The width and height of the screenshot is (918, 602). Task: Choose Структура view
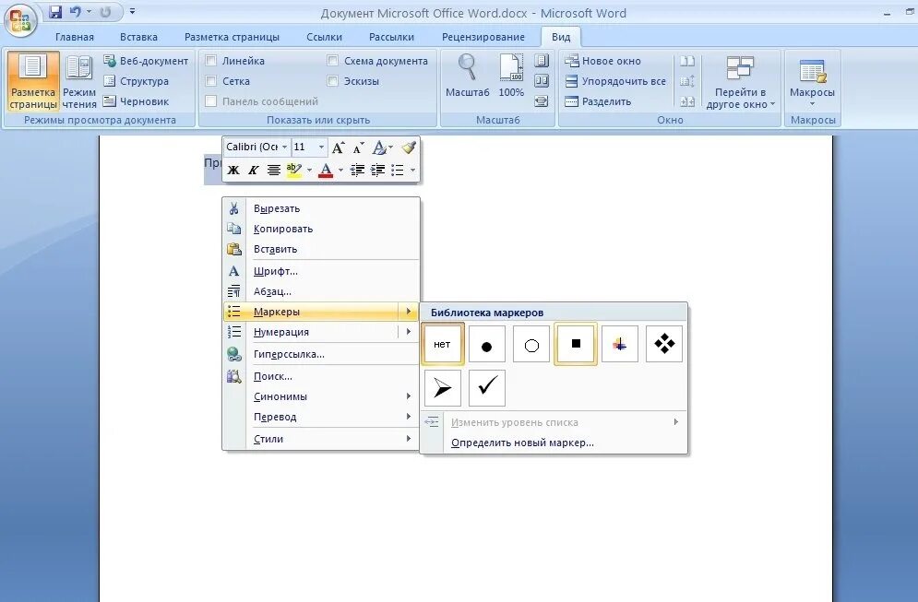[136, 81]
